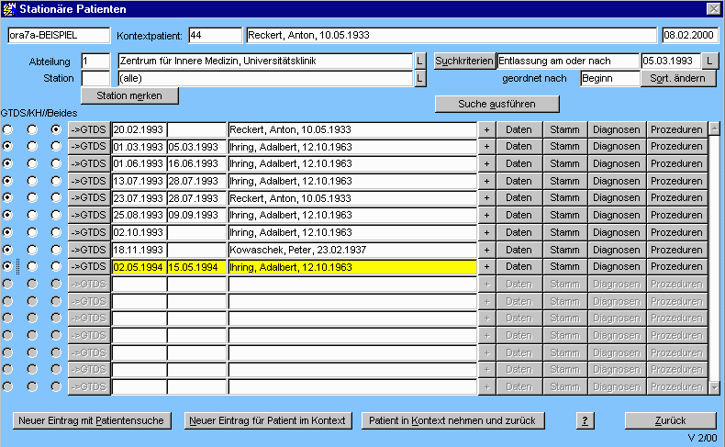Image resolution: width=725 pixels, height=447 pixels.
Task: Select middle radio button in 18.11.1993 row
Action: 32,250
